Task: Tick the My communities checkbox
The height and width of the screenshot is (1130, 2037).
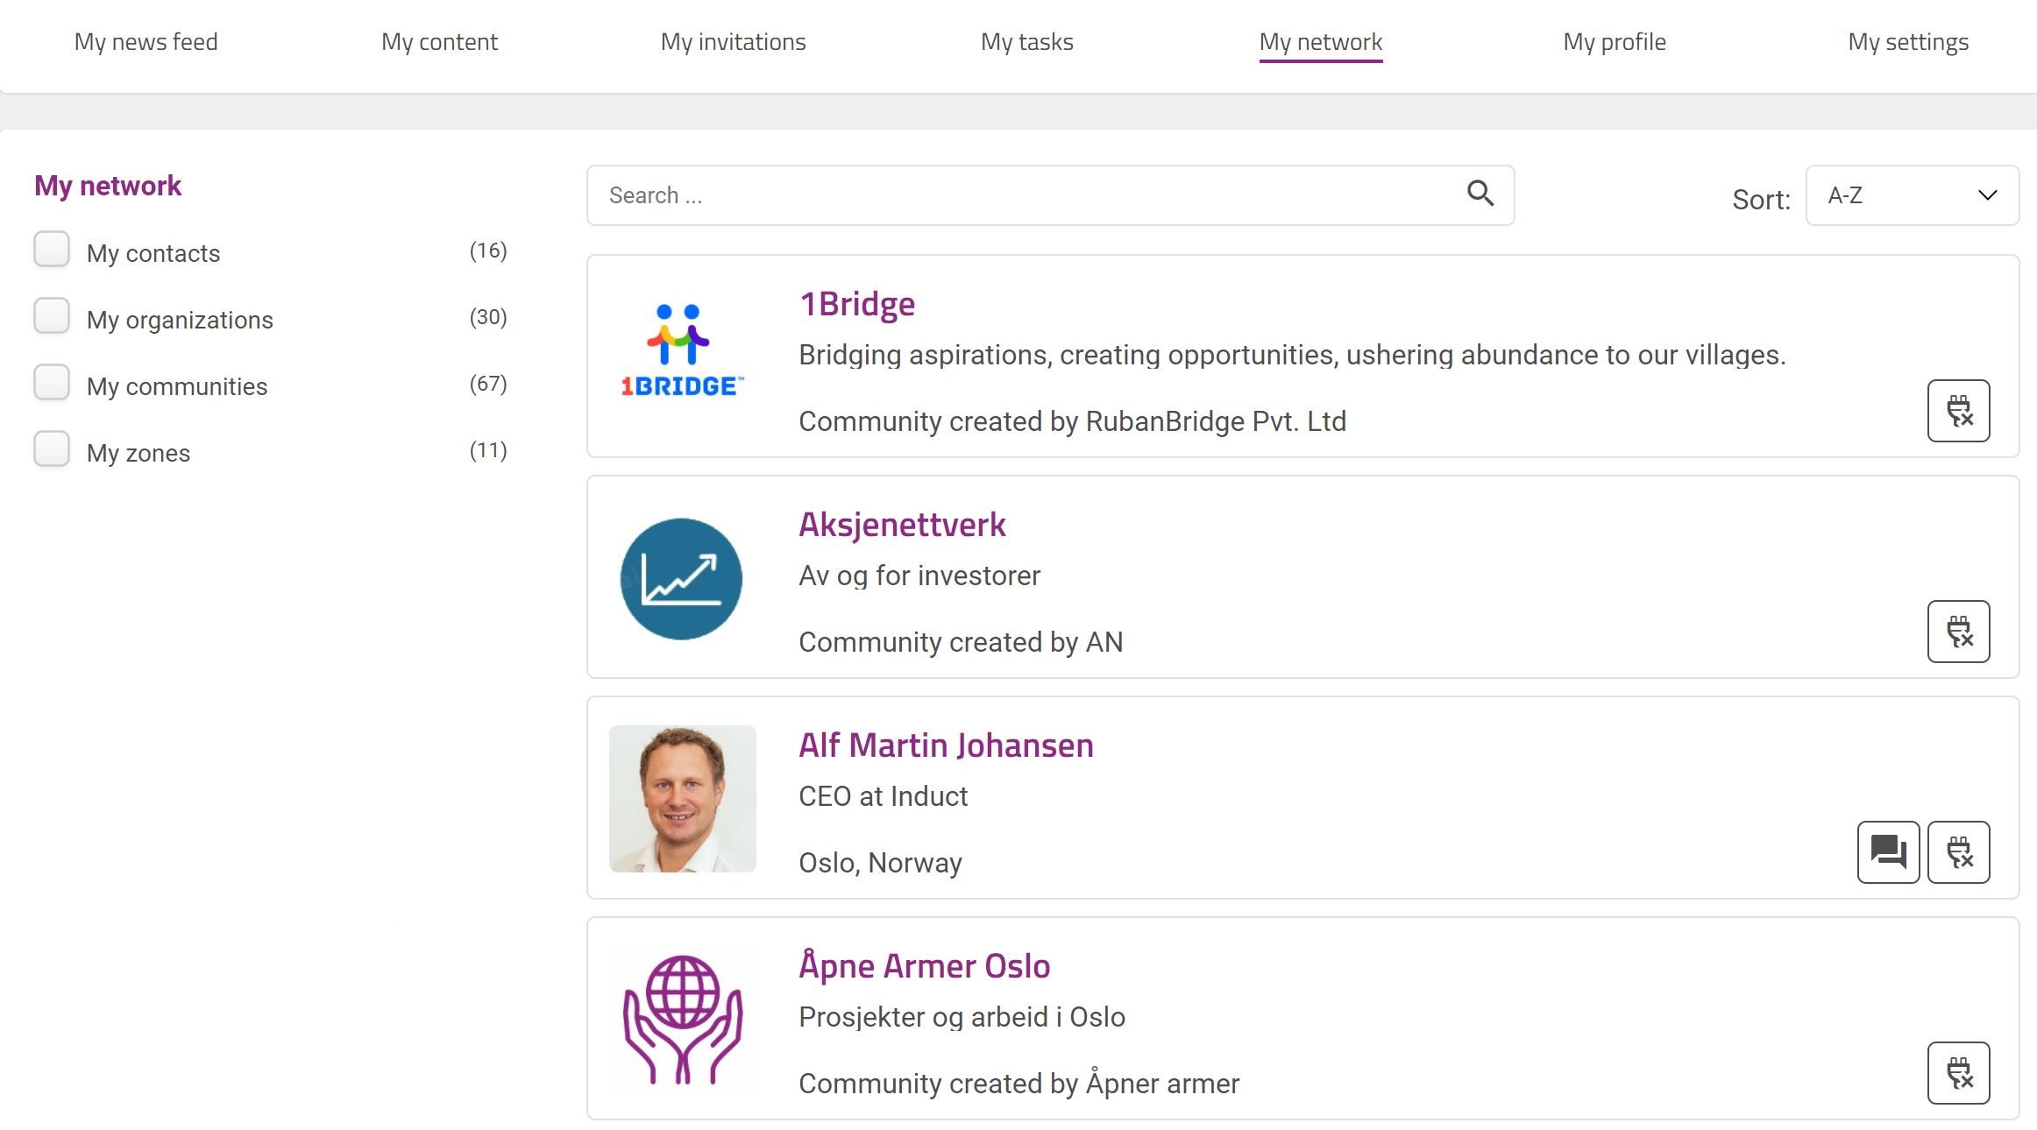Action: (52, 383)
